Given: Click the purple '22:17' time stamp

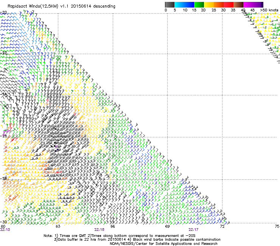Looking at the screenshot, I should pyautogui.click(x=193, y=230).
